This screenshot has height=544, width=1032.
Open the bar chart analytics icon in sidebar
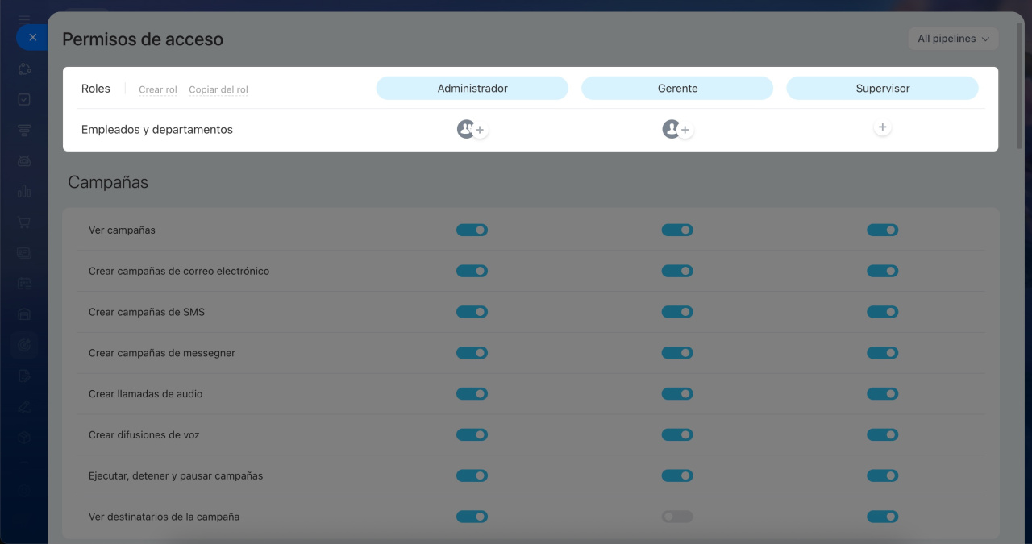point(24,192)
